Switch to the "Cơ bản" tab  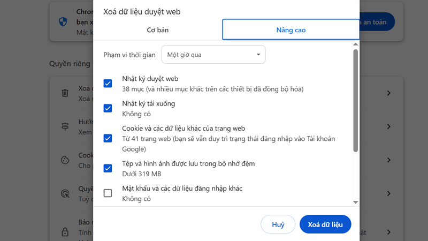(158, 30)
